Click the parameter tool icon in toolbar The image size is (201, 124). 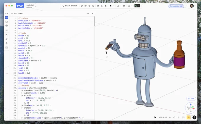pyautogui.click(x=124, y=6)
